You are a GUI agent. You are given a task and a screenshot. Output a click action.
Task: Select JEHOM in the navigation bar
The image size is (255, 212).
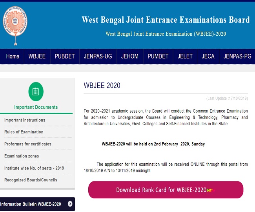pyautogui.click(x=130, y=56)
